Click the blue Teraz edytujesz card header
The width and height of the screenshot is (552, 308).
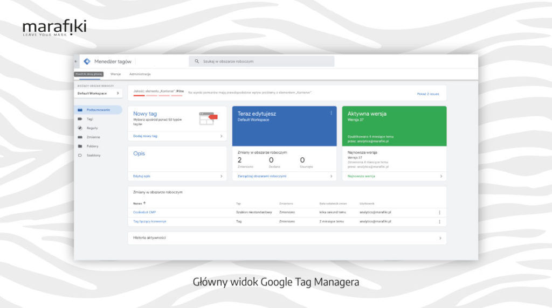click(x=284, y=126)
